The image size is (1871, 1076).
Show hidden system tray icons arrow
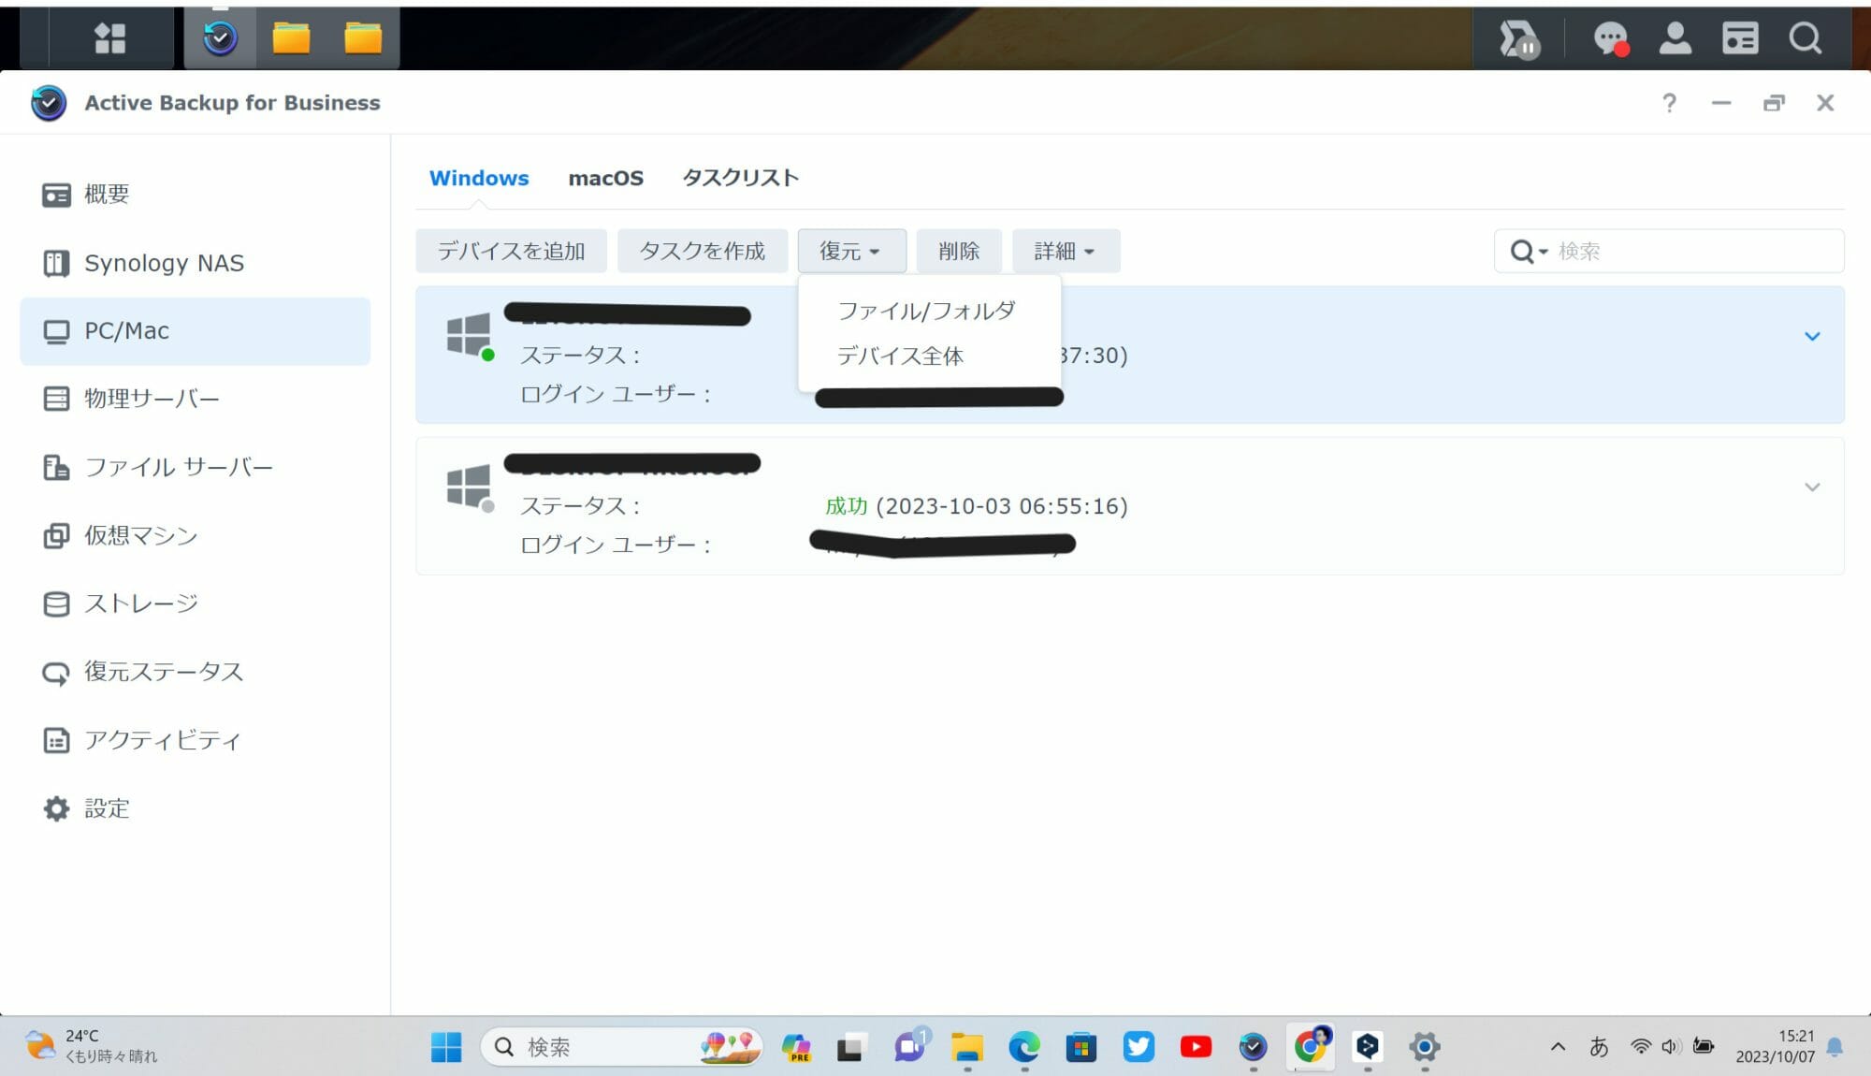click(x=1558, y=1047)
